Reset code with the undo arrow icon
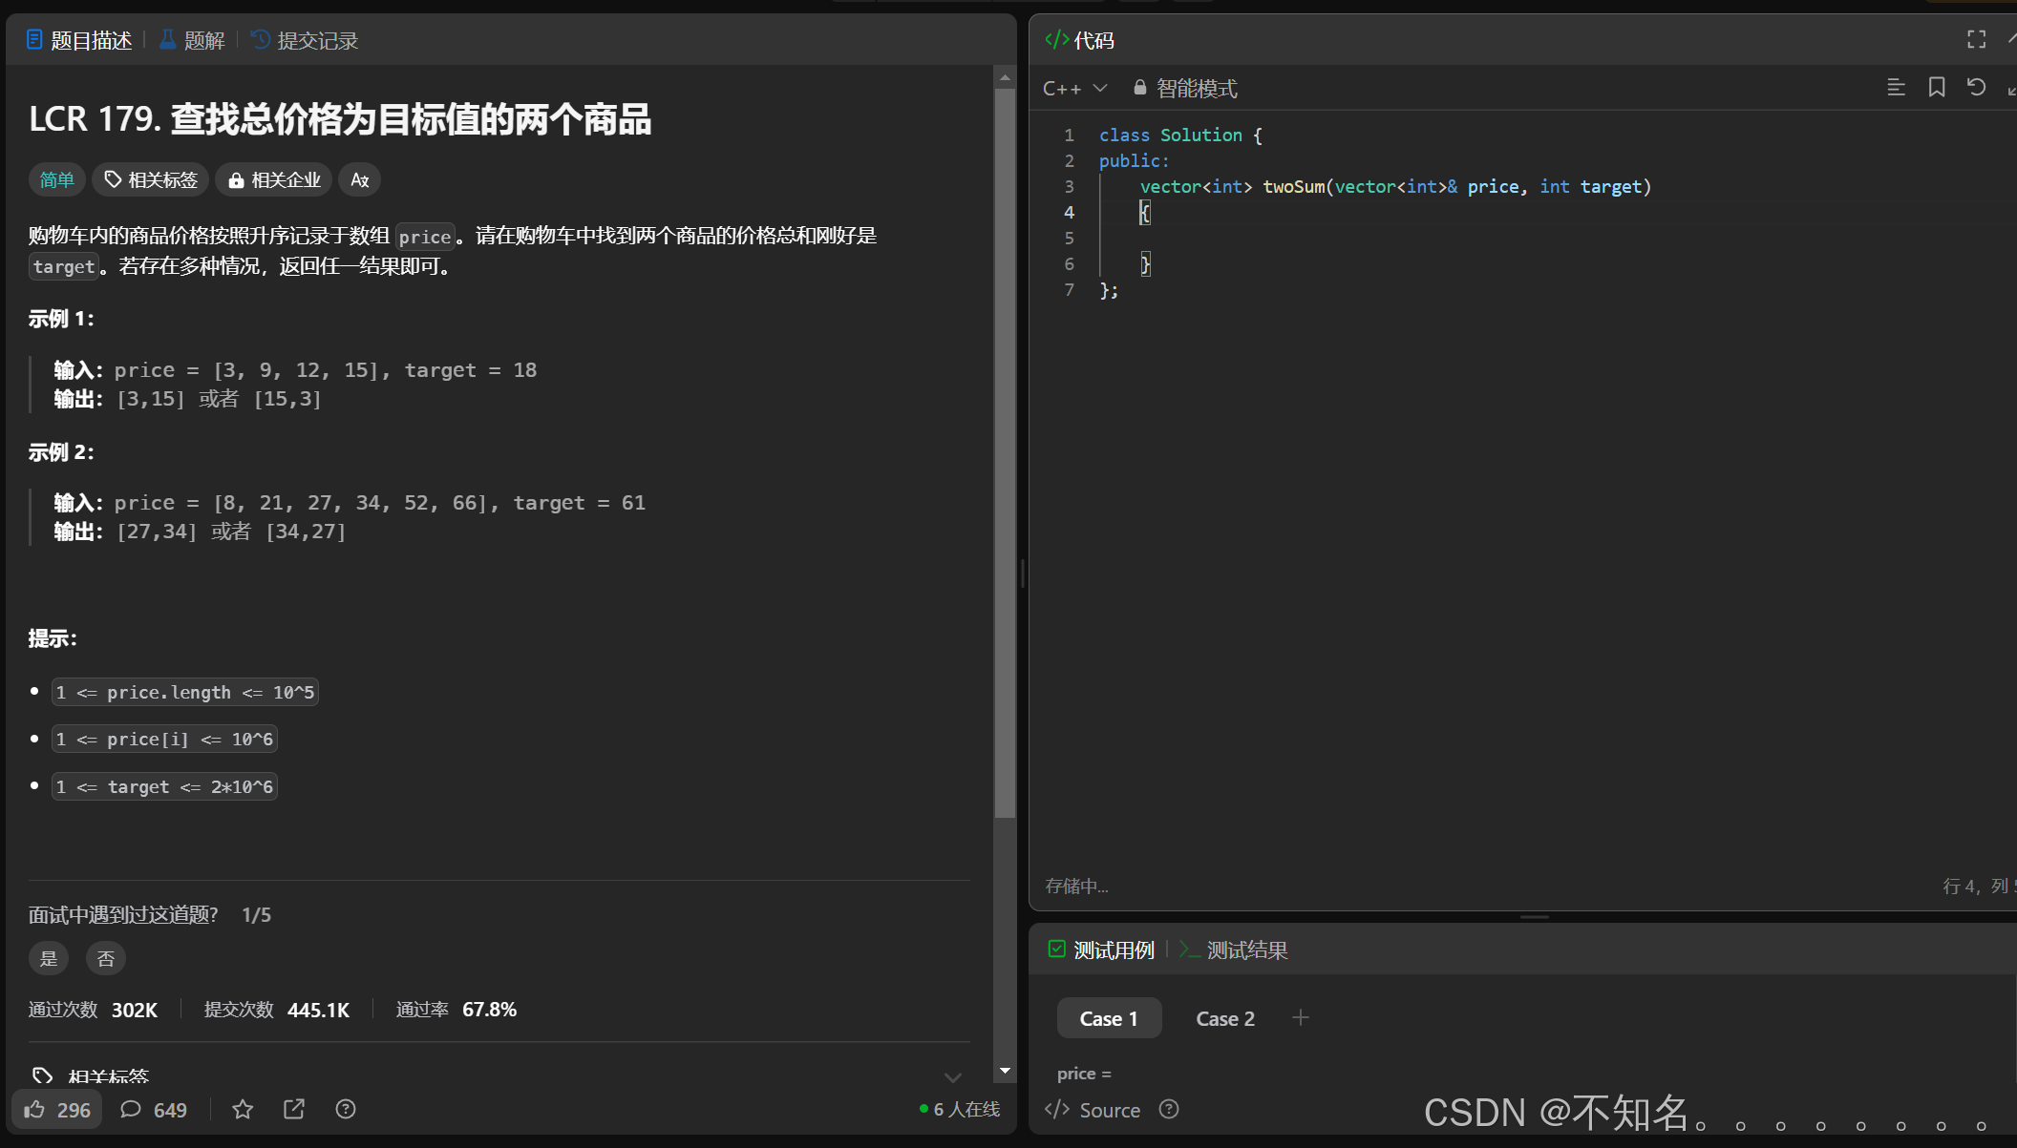The height and width of the screenshot is (1148, 2017). (x=1976, y=88)
